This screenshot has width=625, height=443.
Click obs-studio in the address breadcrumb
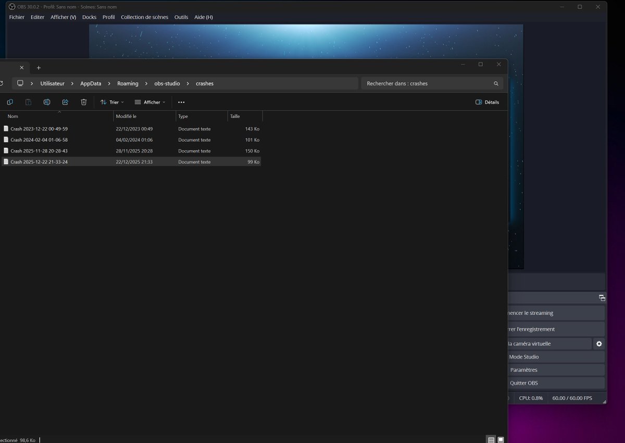tap(167, 83)
